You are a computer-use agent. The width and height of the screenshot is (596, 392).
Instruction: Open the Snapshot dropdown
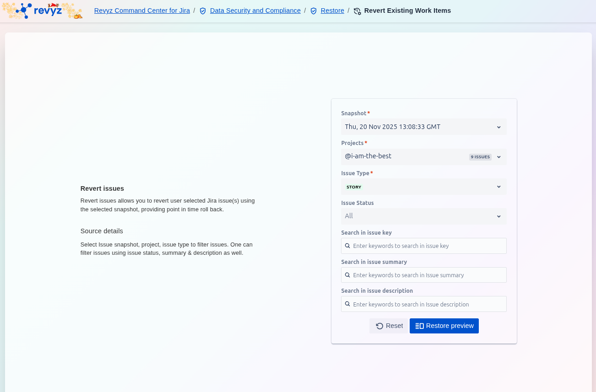pyautogui.click(x=423, y=127)
